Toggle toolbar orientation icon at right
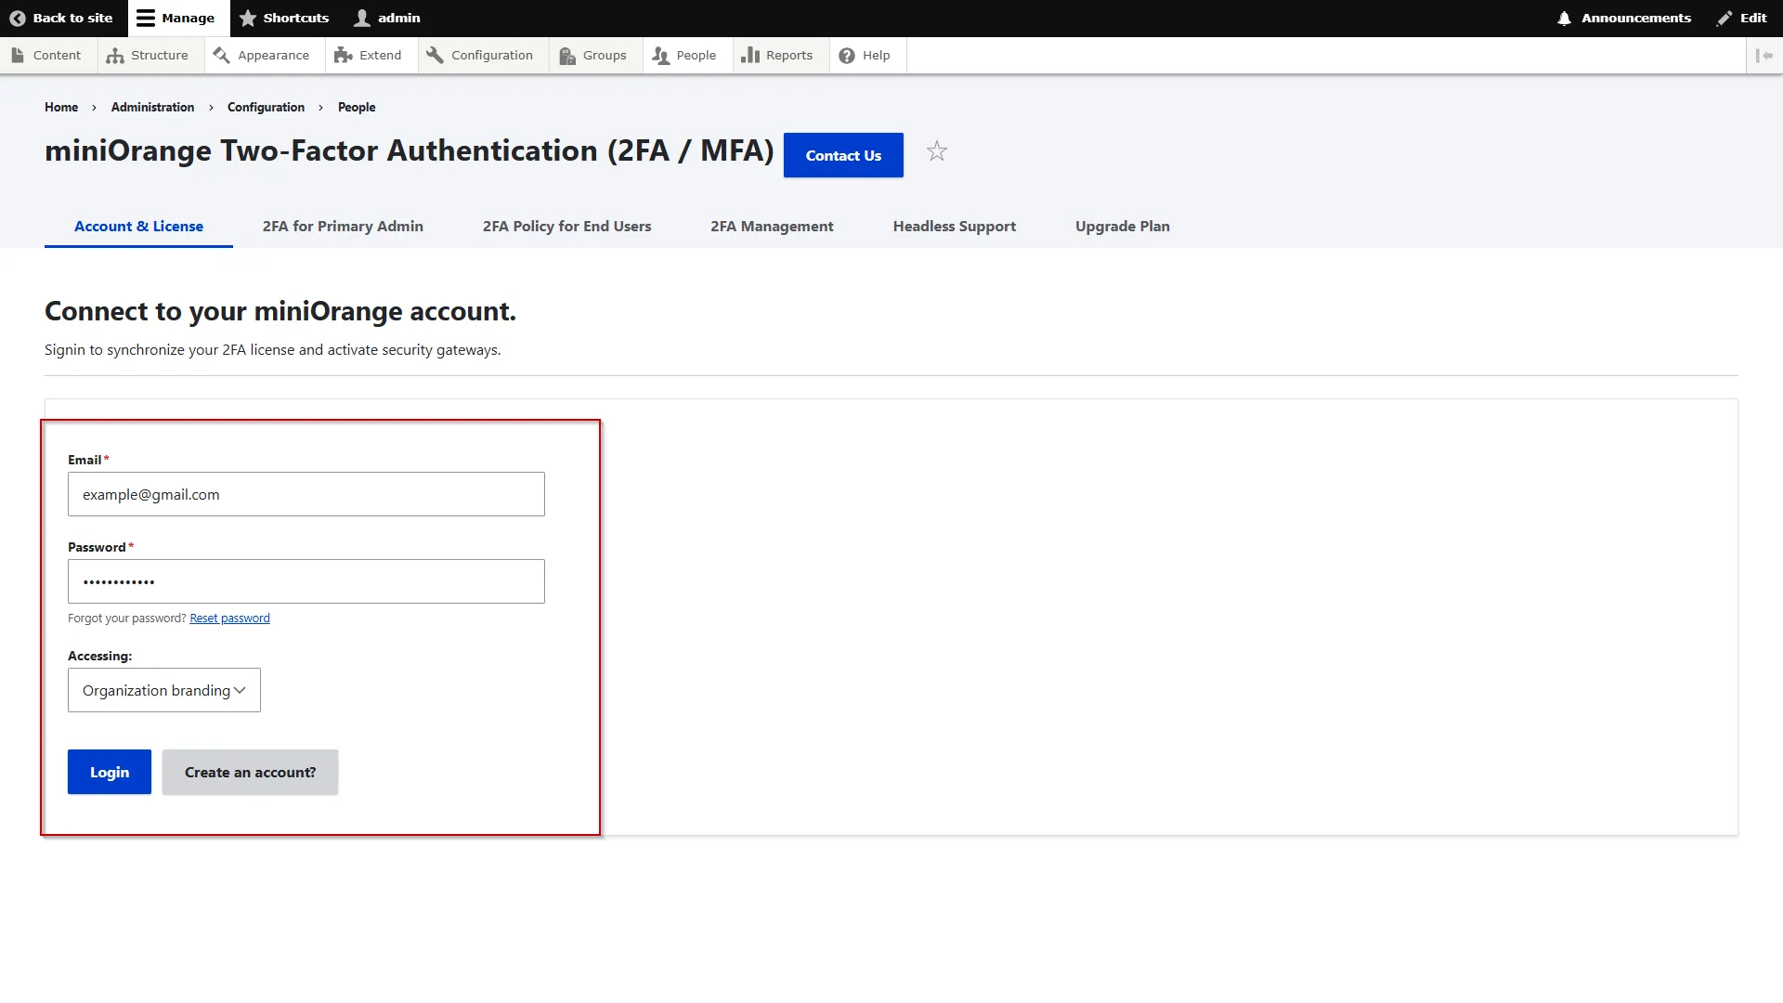1783x1003 pixels. pyautogui.click(x=1764, y=56)
